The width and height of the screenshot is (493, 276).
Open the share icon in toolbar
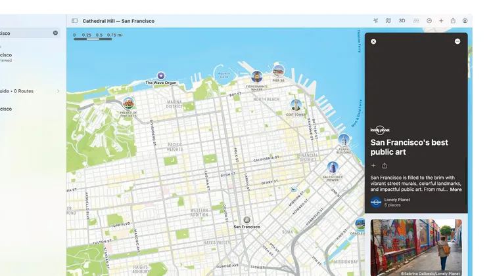453,21
